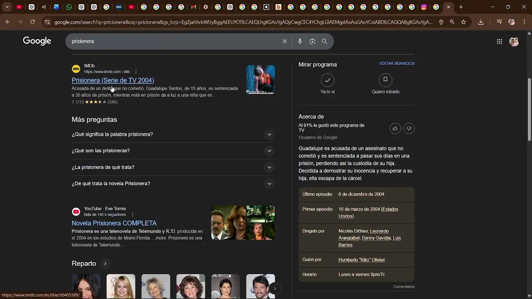Open the IMDb Prisionera poster thumbnail
Image resolution: width=532 pixels, height=299 pixels.
pos(261,80)
